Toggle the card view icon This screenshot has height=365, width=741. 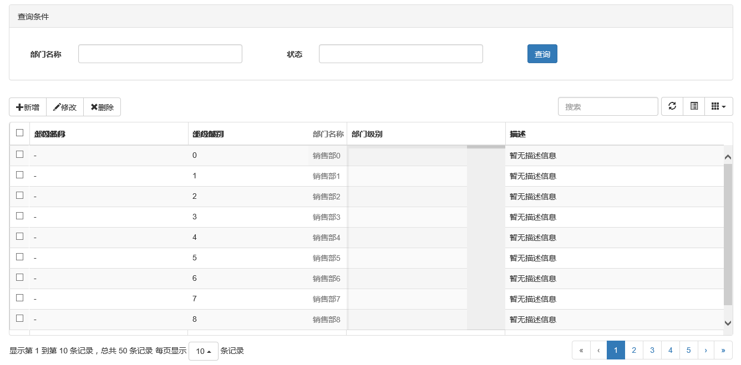coord(694,106)
